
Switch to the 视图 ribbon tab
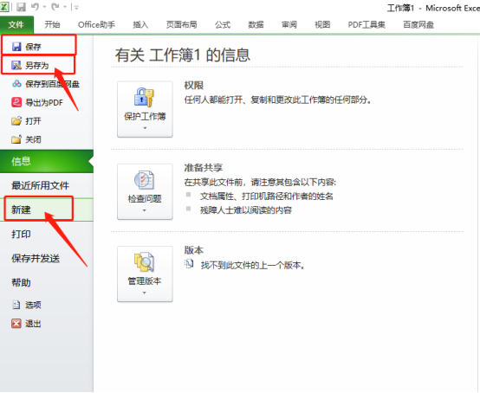[x=322, y=24]
